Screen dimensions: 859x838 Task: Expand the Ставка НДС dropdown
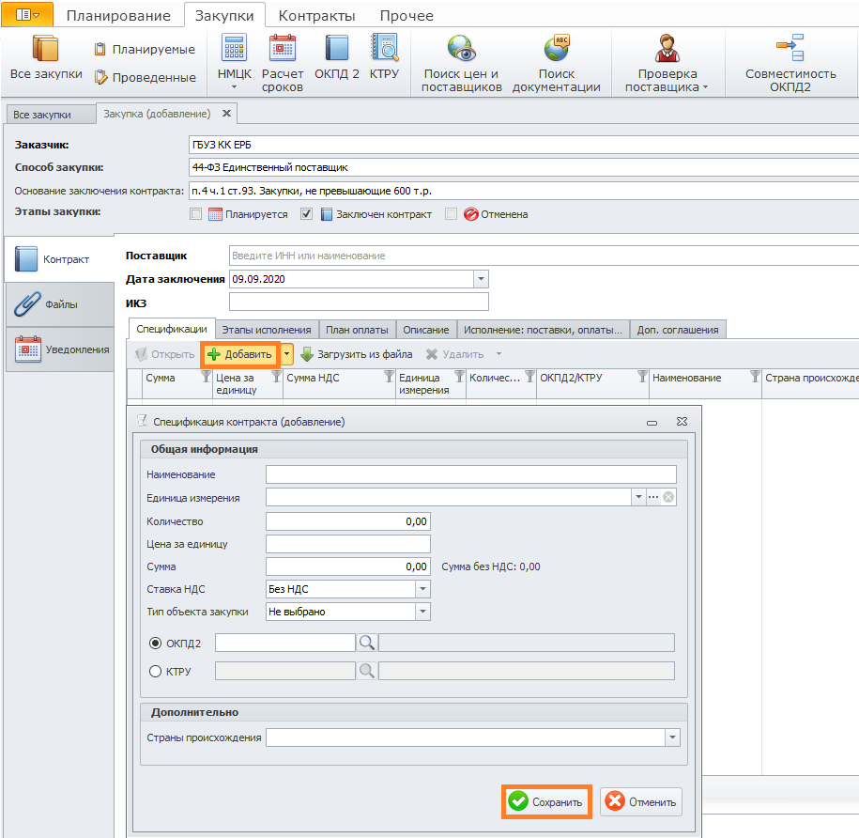422,589
